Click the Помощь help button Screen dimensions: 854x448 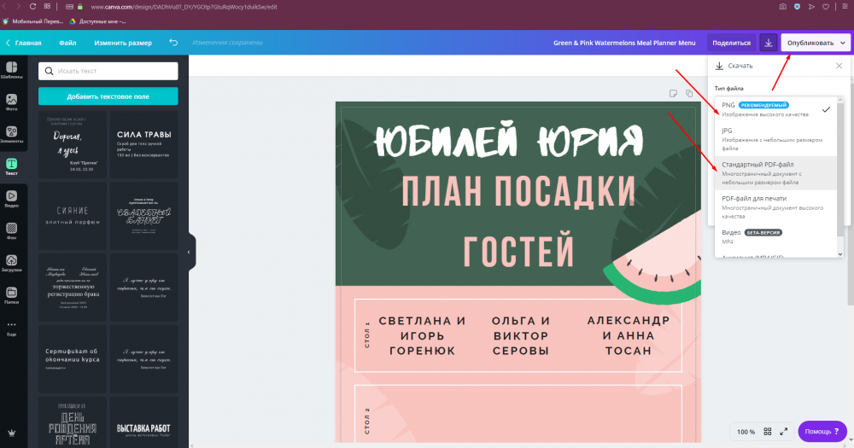(x=822, y=431)
